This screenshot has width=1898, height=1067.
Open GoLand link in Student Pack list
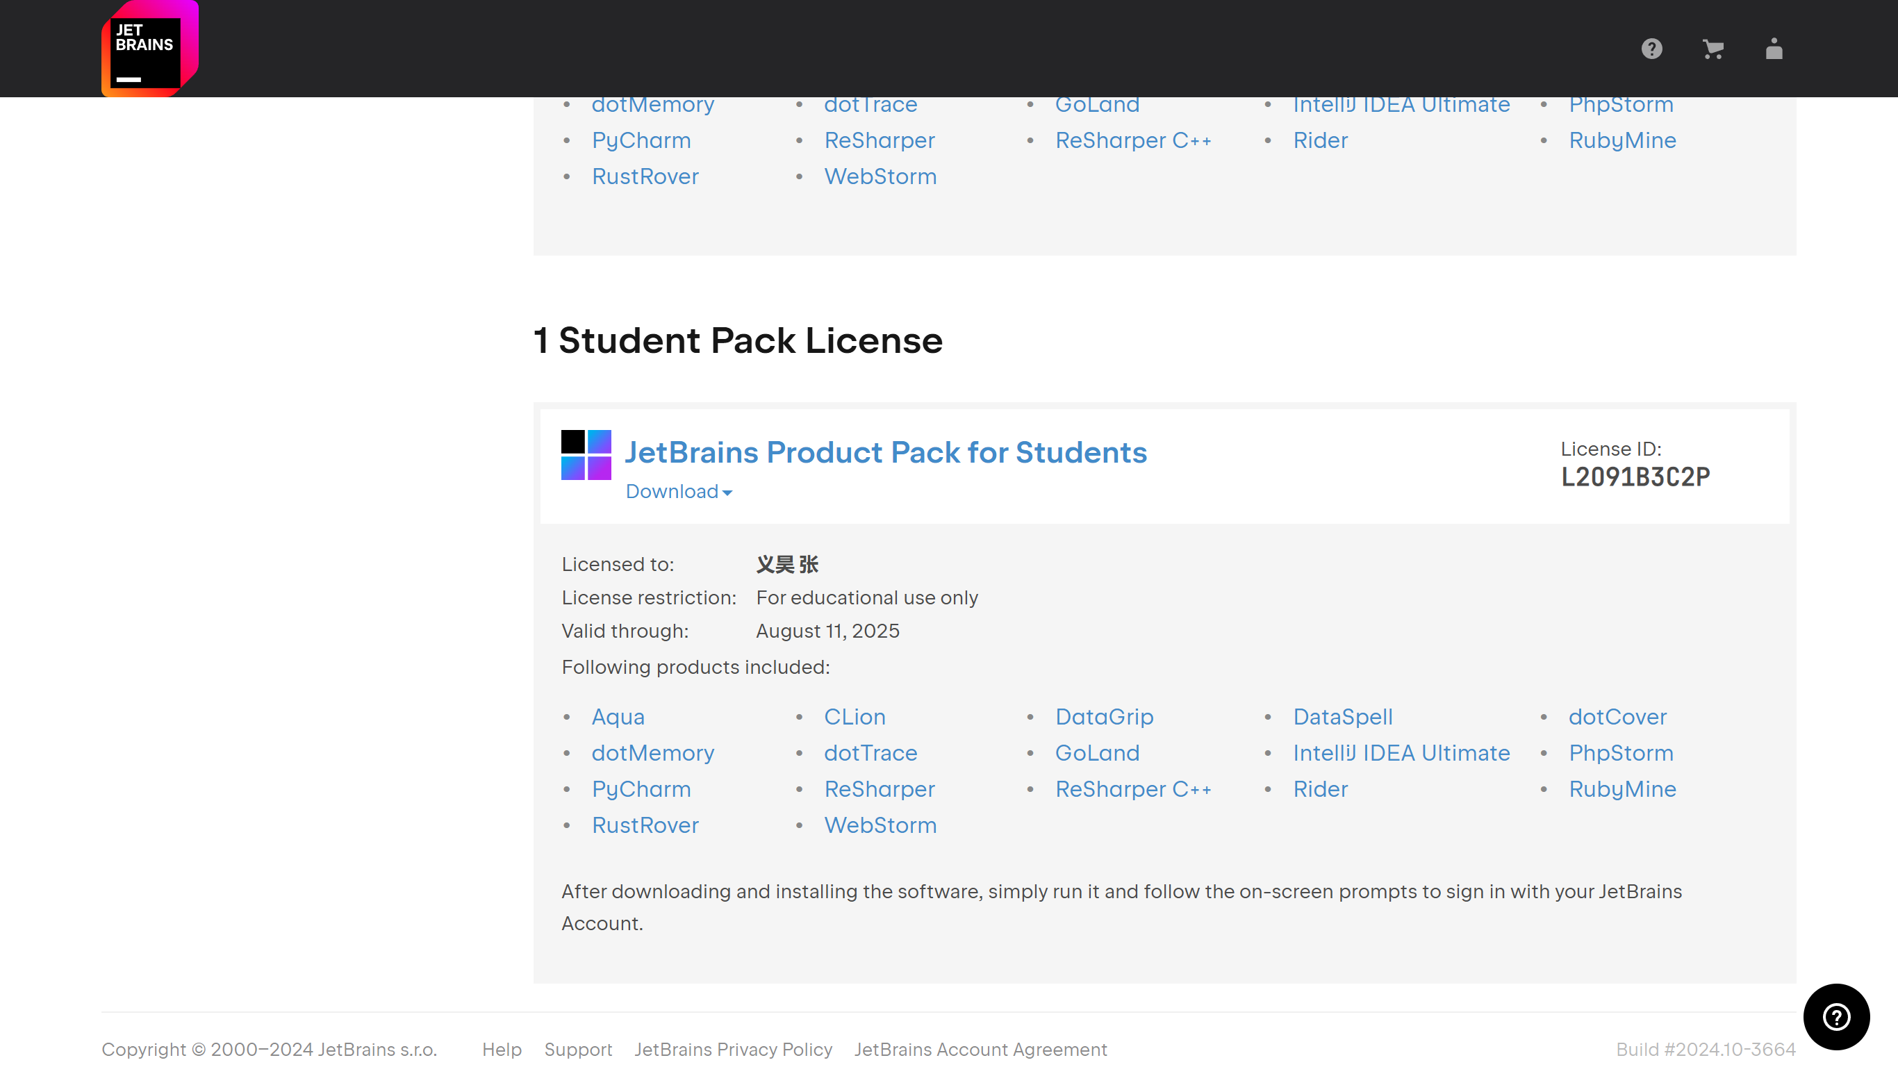tap(1097, 752)
